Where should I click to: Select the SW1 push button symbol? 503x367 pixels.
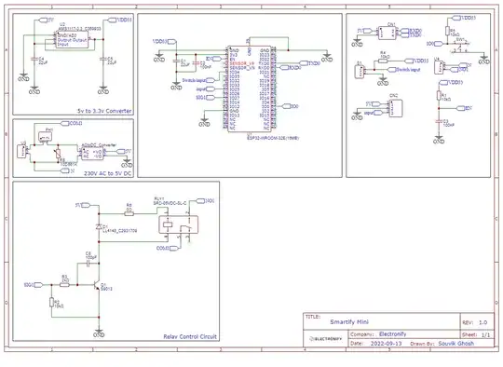(460, 48)
